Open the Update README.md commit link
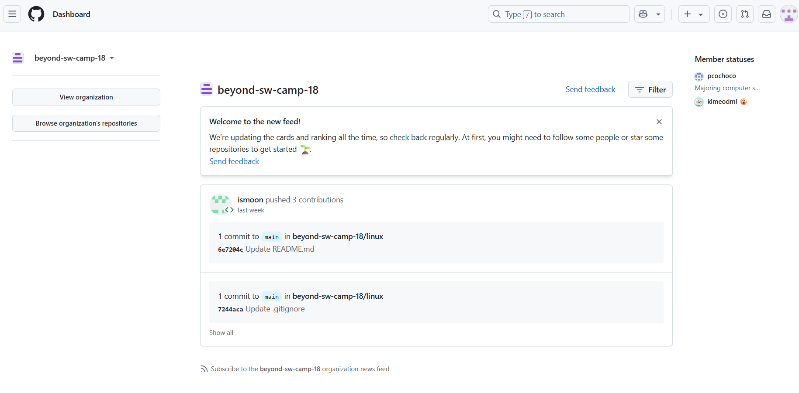Screen dimensions: 799x393 tap(280, 249)
